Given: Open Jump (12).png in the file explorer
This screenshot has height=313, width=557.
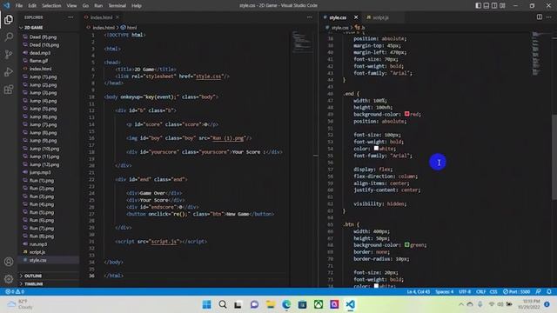Looking at the screenshot, I should click(44, 164).
